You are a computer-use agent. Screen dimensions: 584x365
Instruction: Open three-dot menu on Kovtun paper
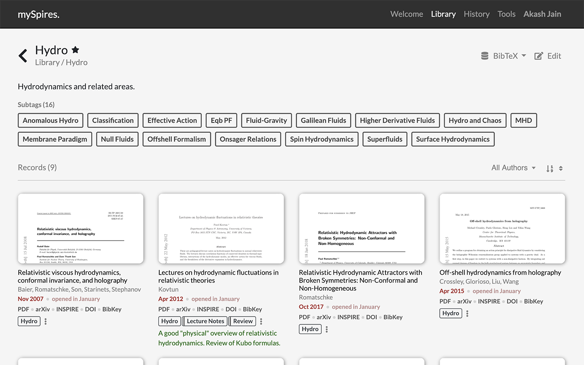[261, 321]
